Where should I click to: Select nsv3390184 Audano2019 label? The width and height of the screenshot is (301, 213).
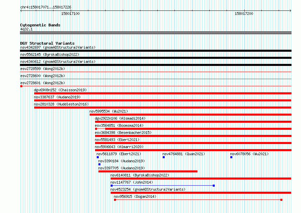coord(121,161)
